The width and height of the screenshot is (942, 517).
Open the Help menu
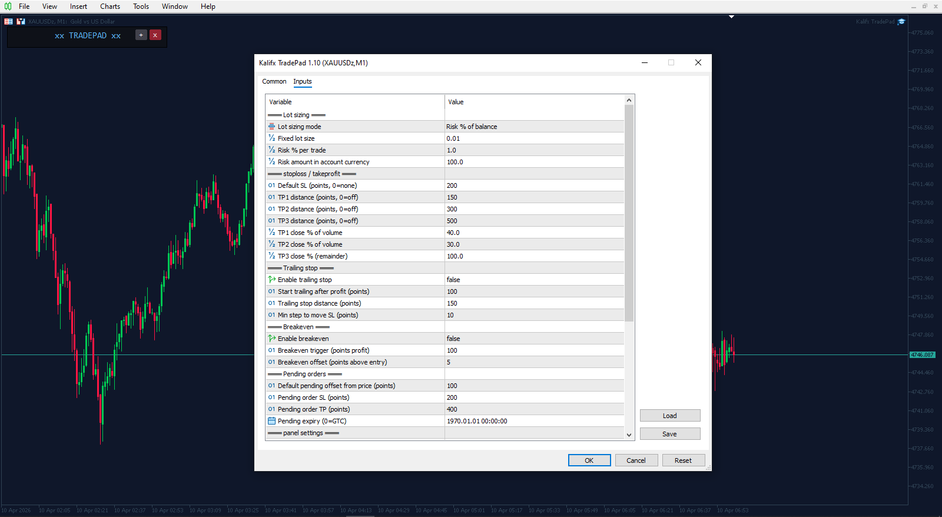click(x=208, y=6)
